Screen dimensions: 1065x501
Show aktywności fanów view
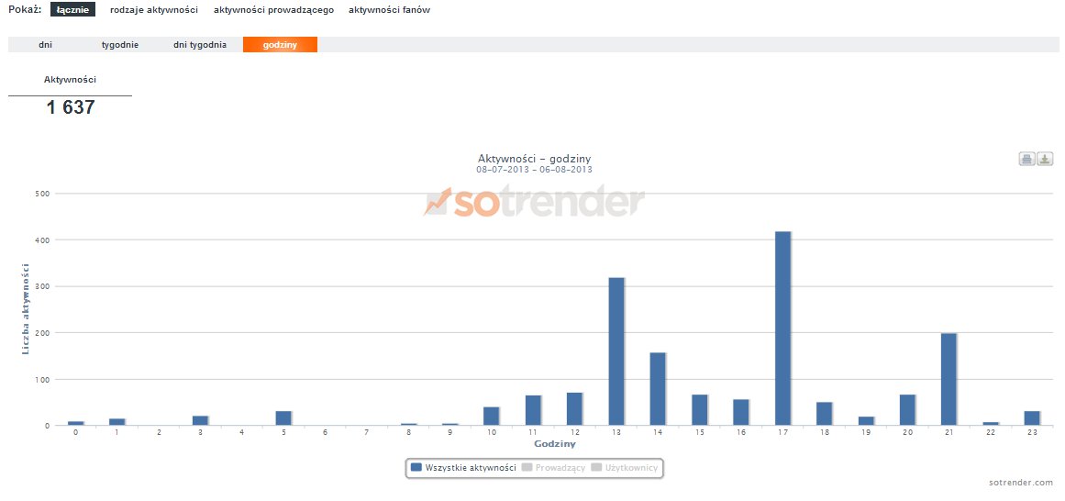coord(389,10)
